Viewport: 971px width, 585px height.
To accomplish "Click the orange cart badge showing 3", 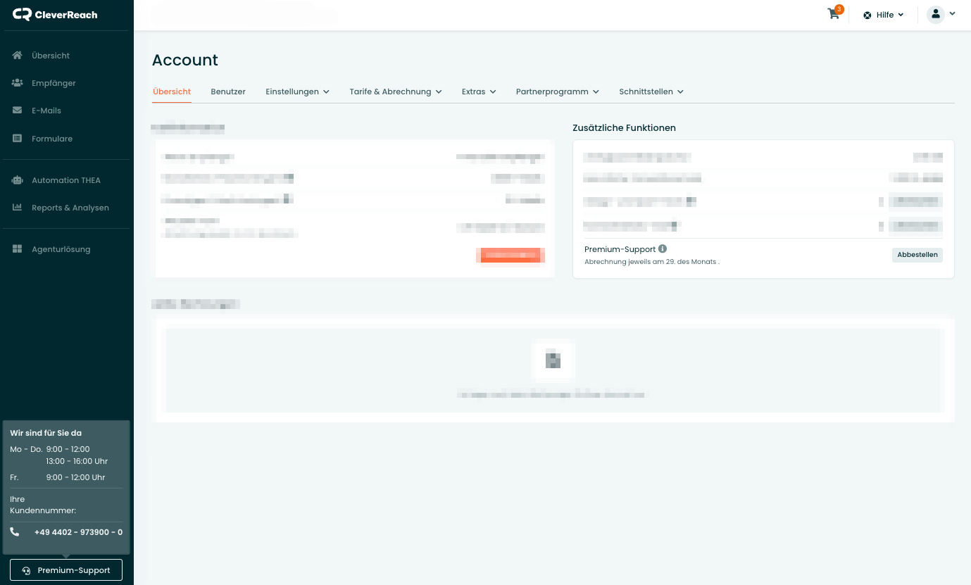I will (839, 9).
